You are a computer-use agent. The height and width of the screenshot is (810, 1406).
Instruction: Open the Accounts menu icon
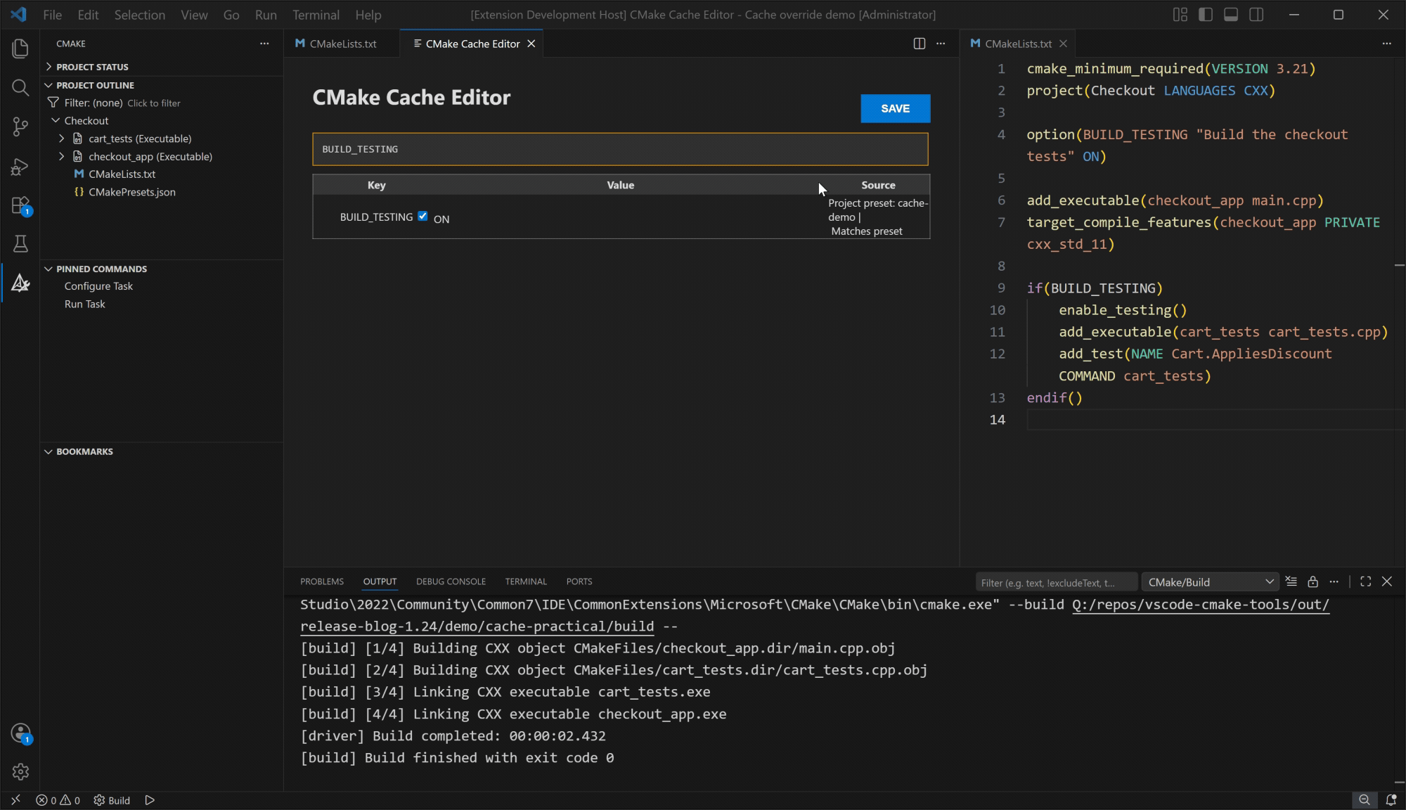coord(20,733)
